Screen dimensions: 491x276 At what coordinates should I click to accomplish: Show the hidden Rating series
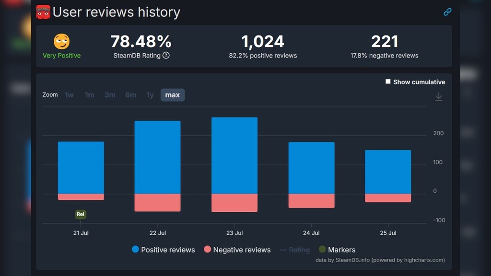tap(294, 250)
